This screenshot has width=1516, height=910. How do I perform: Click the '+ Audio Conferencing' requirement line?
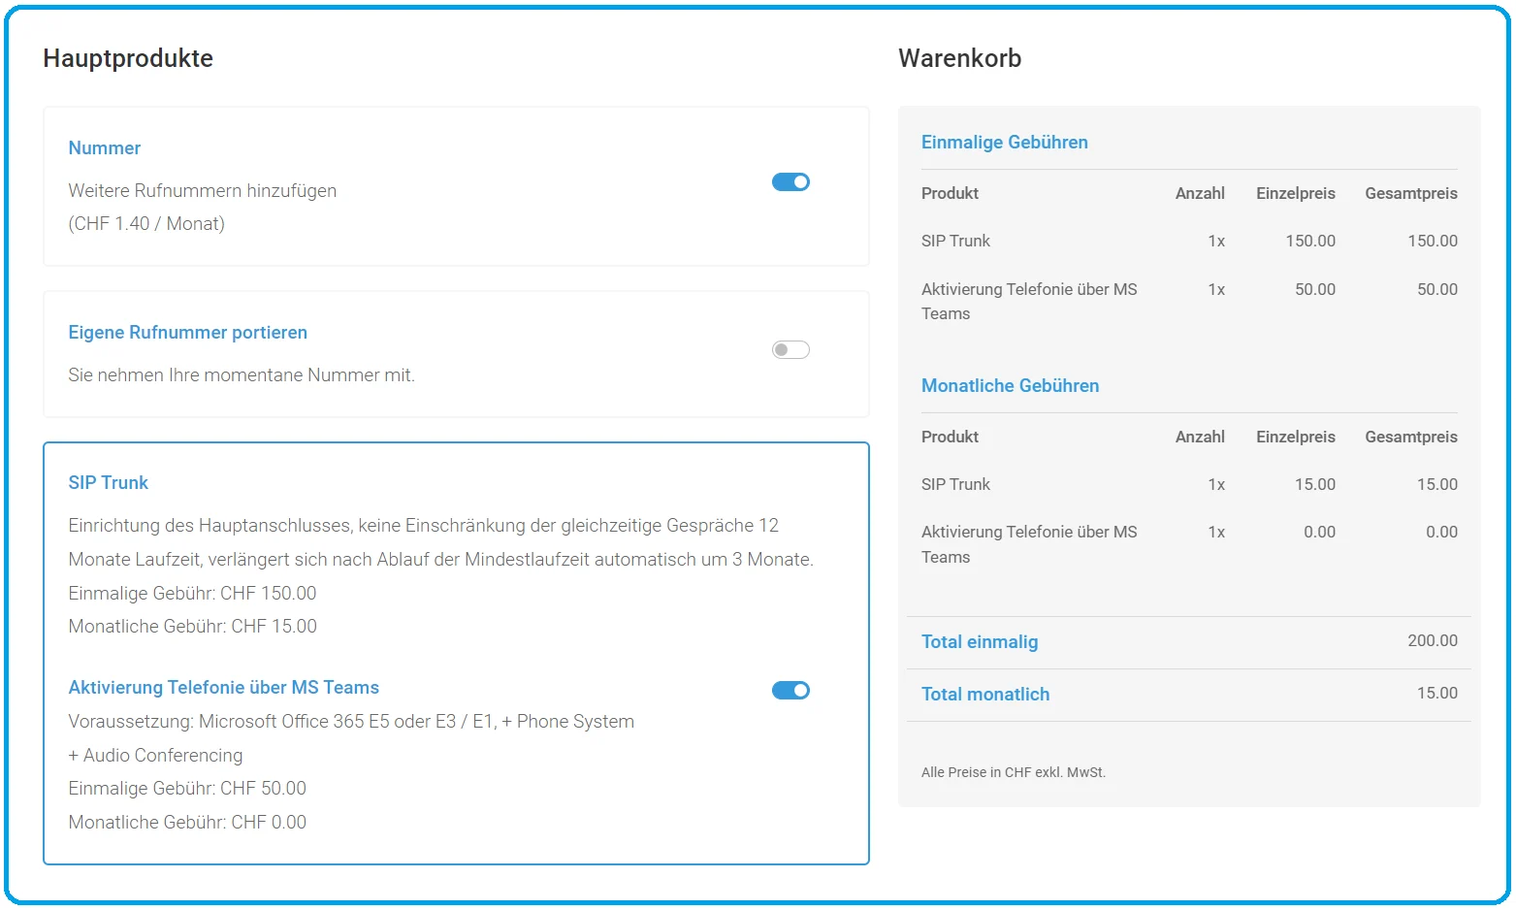point(155,756)
